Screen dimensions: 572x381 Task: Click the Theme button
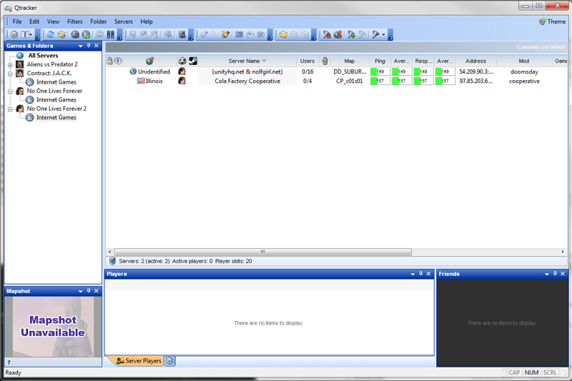tap(552, 21)
